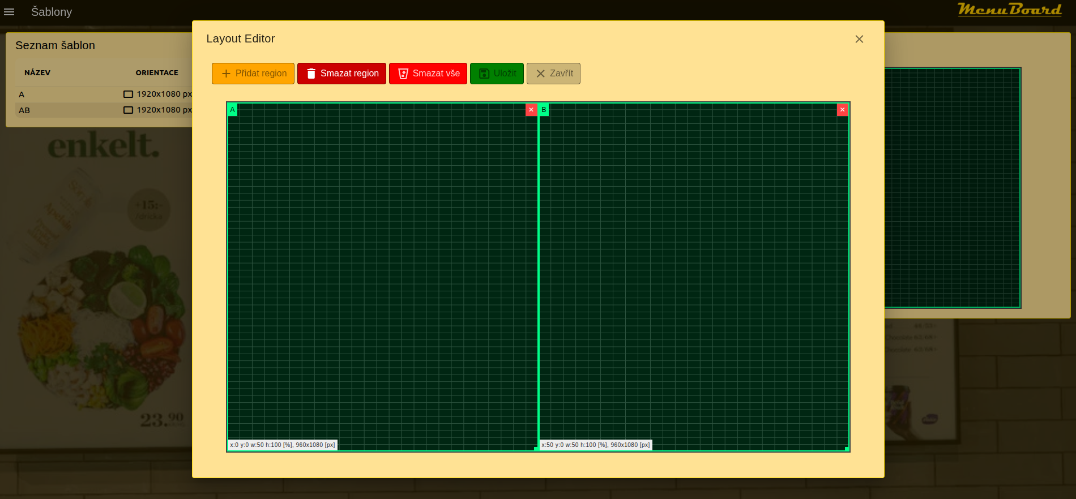Click the layout preview thumbnail behind dialog

(x=953, y=188)
